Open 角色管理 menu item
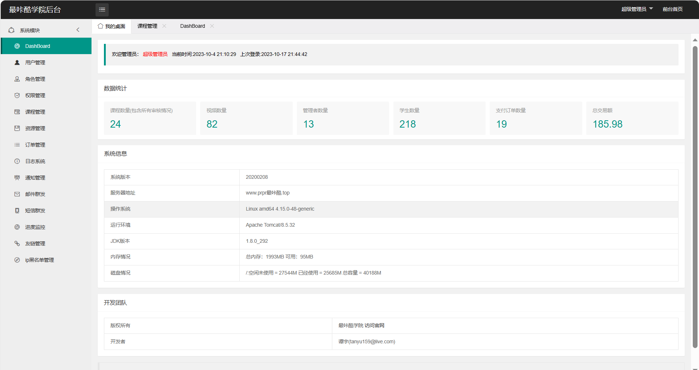699x370 pixels. 46,79
